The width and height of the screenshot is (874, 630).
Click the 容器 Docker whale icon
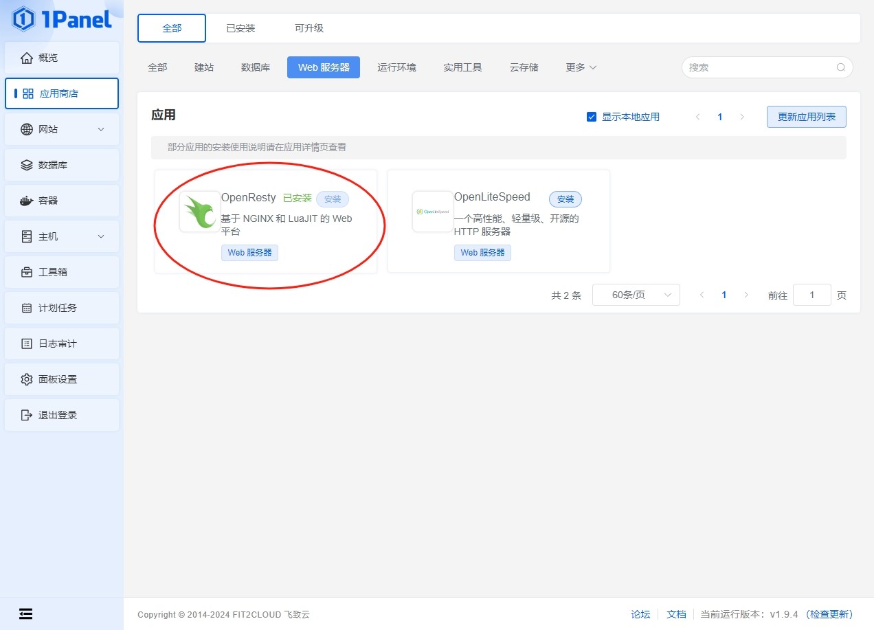coord(27,201)
